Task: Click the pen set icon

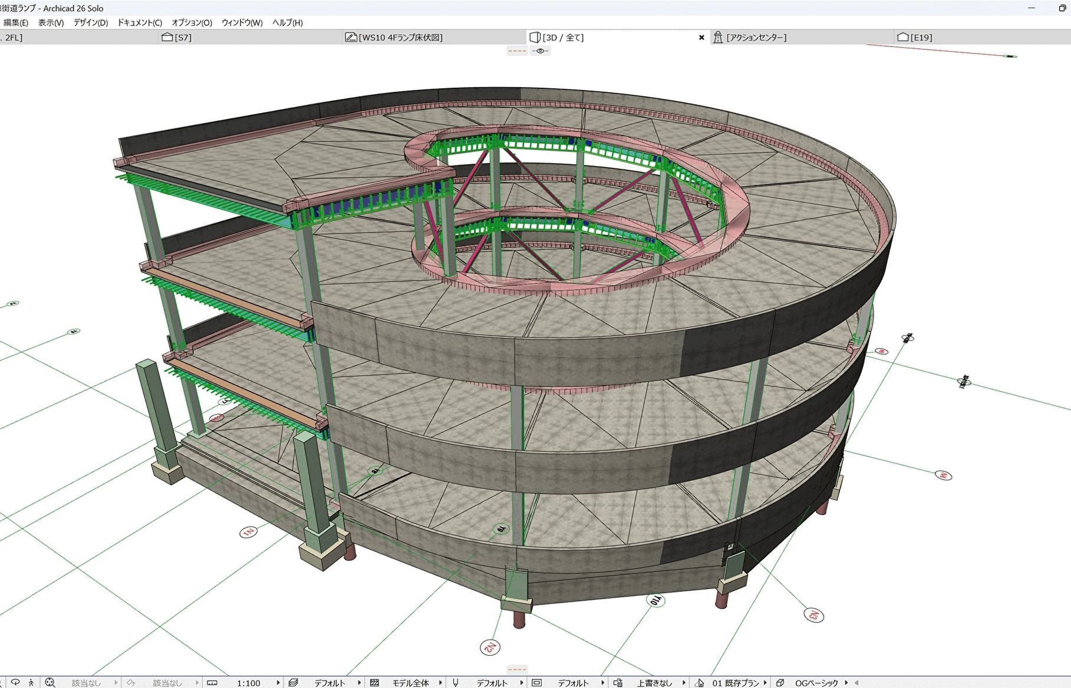Action: (456, 683)
